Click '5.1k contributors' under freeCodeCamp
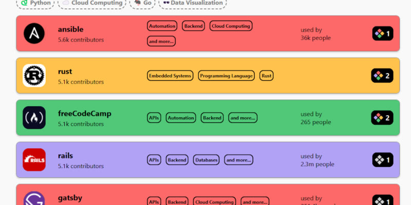Image resolution: width=411 pixels, height=205 pixels. point(81,124)
